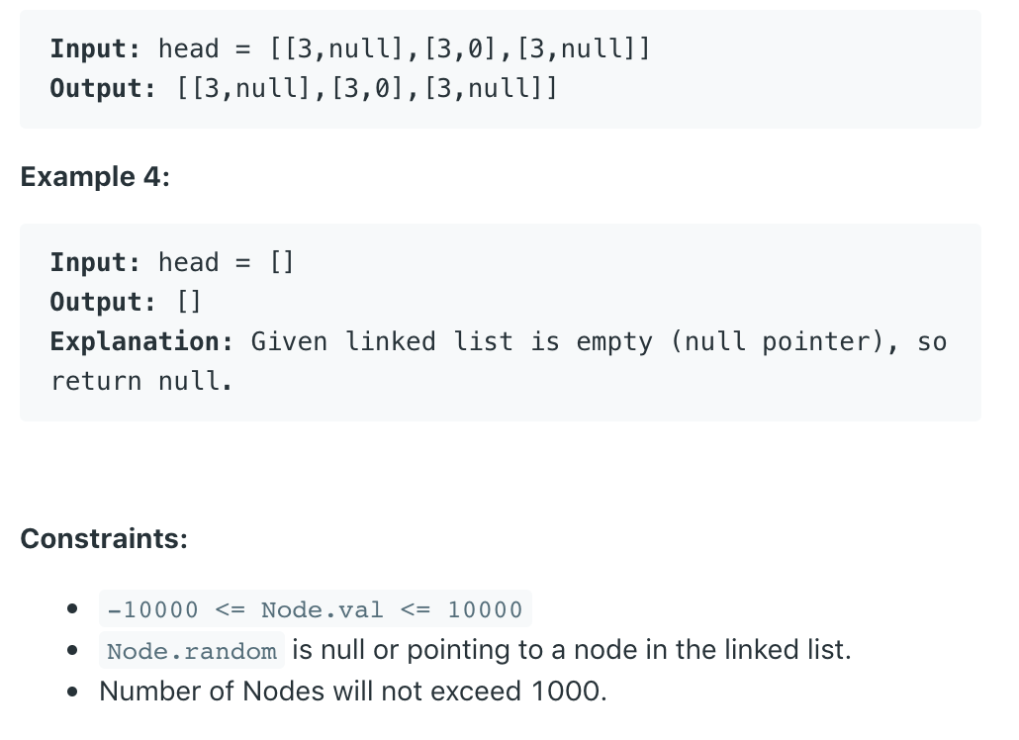Screen dimensions: 1019x740
Task: Click the bullet before Number of Nodes constraint
Action: click(x=72, y=692)
